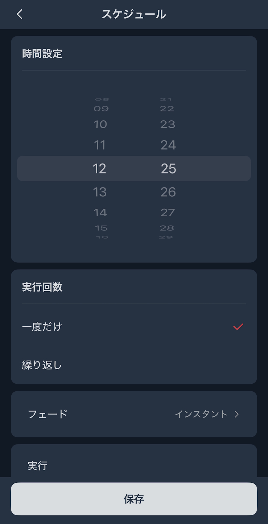This screenshot has width=268, height=524.
Task: Tap the インスタント fade value
Action: [x=201, y=414]
